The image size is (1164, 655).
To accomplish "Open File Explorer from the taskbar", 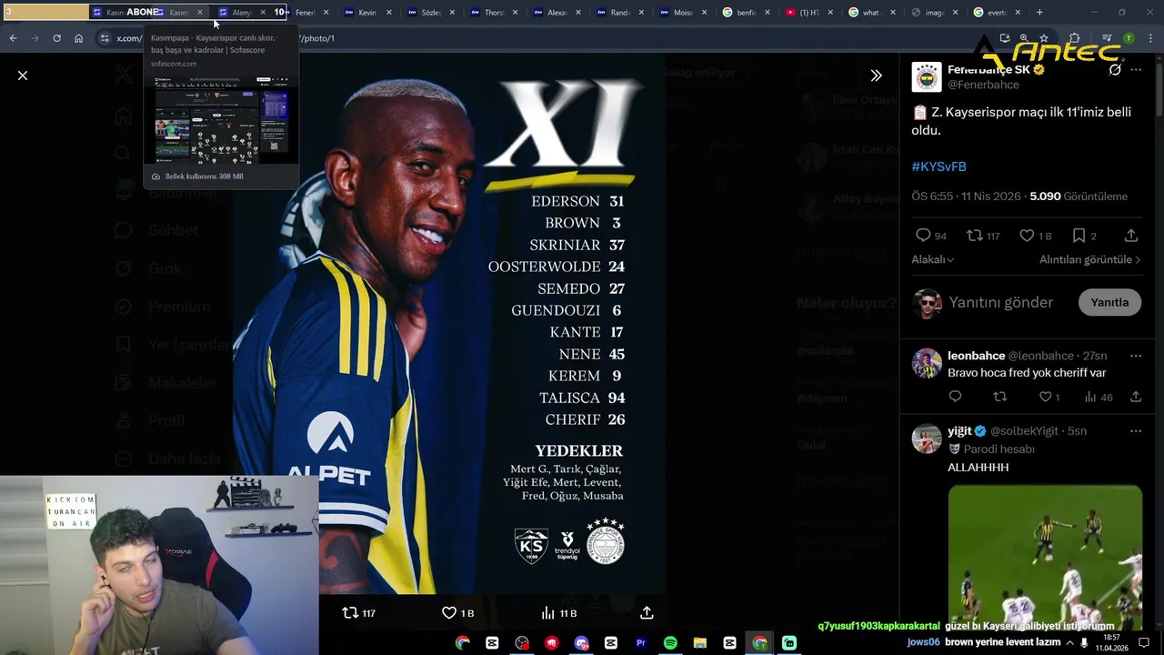I will pos(699,642).
